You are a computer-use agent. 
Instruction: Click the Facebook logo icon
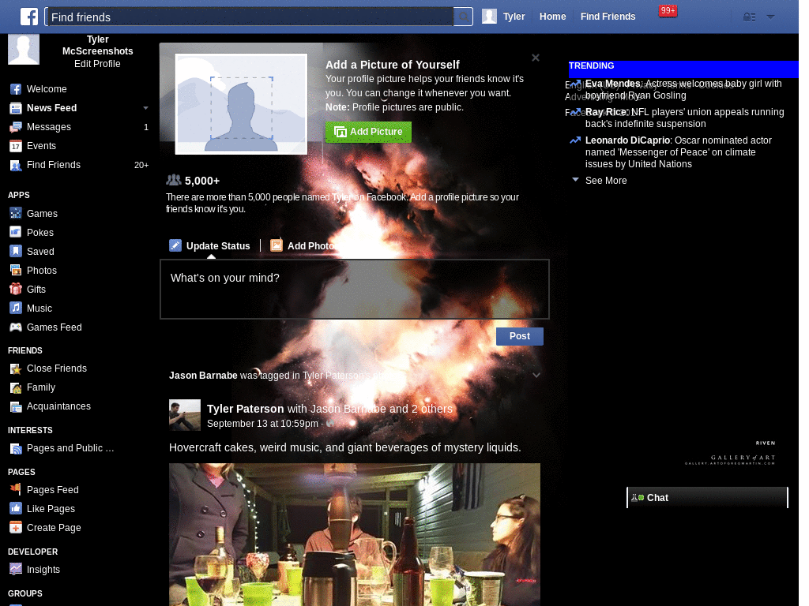(x=29, y=17)
